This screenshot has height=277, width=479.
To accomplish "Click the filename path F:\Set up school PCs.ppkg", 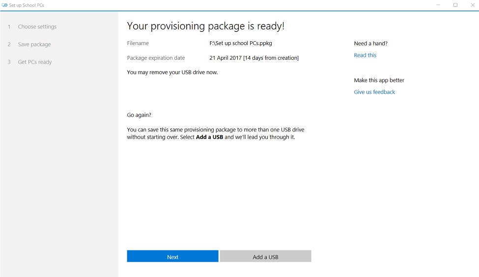I will (241, 43).
